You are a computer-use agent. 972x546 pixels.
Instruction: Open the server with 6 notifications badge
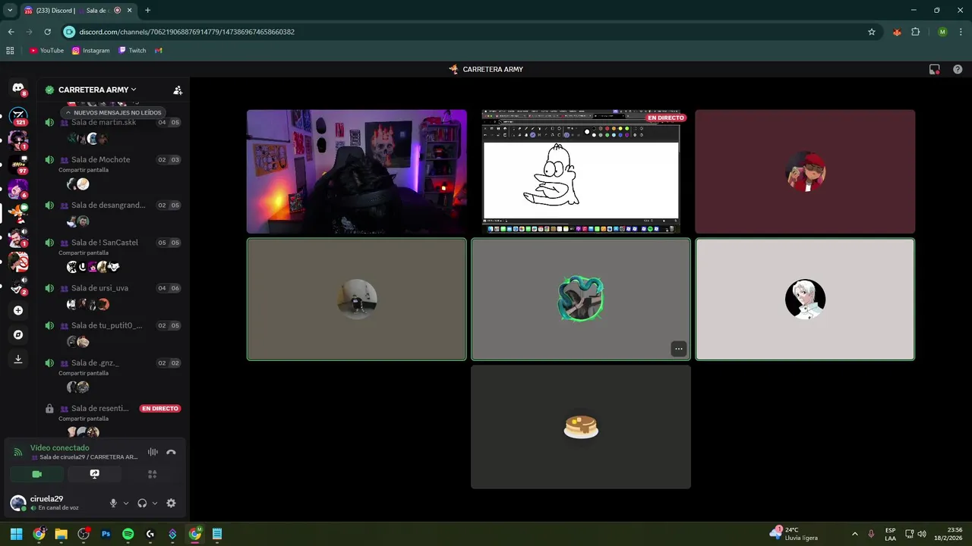(18, 190)
